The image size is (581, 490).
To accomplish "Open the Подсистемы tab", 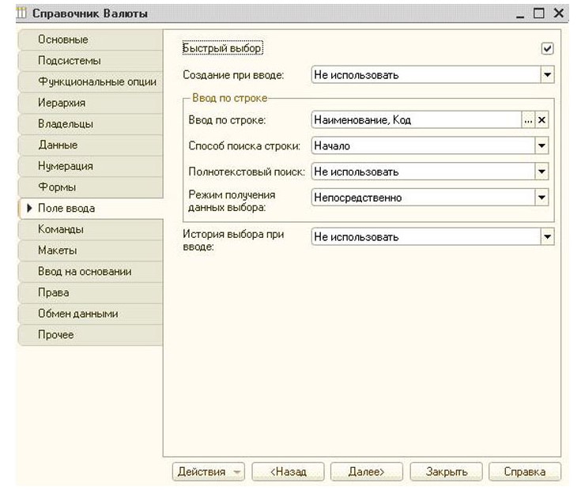I will point(70,61).
